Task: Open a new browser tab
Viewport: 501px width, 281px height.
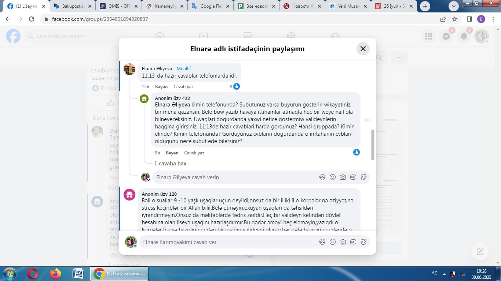Action: pos(425,6)
